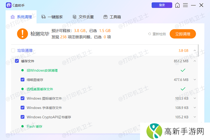
Task: Click the 851.2 MB size value
Action: [181, 61]
